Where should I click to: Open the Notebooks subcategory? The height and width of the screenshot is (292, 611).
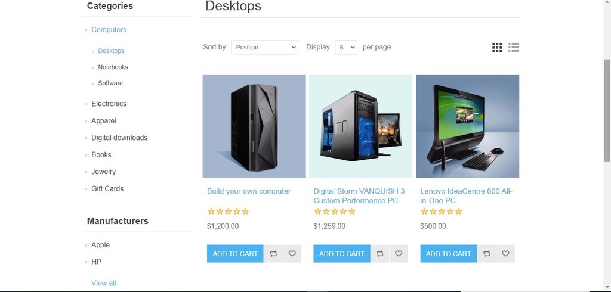[x=113, y=67]
